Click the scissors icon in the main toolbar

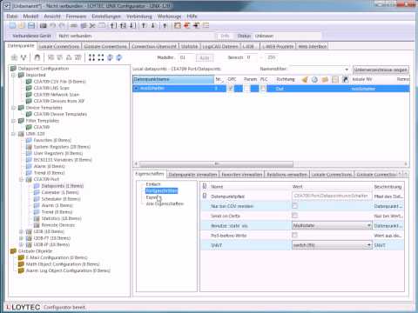92,26
